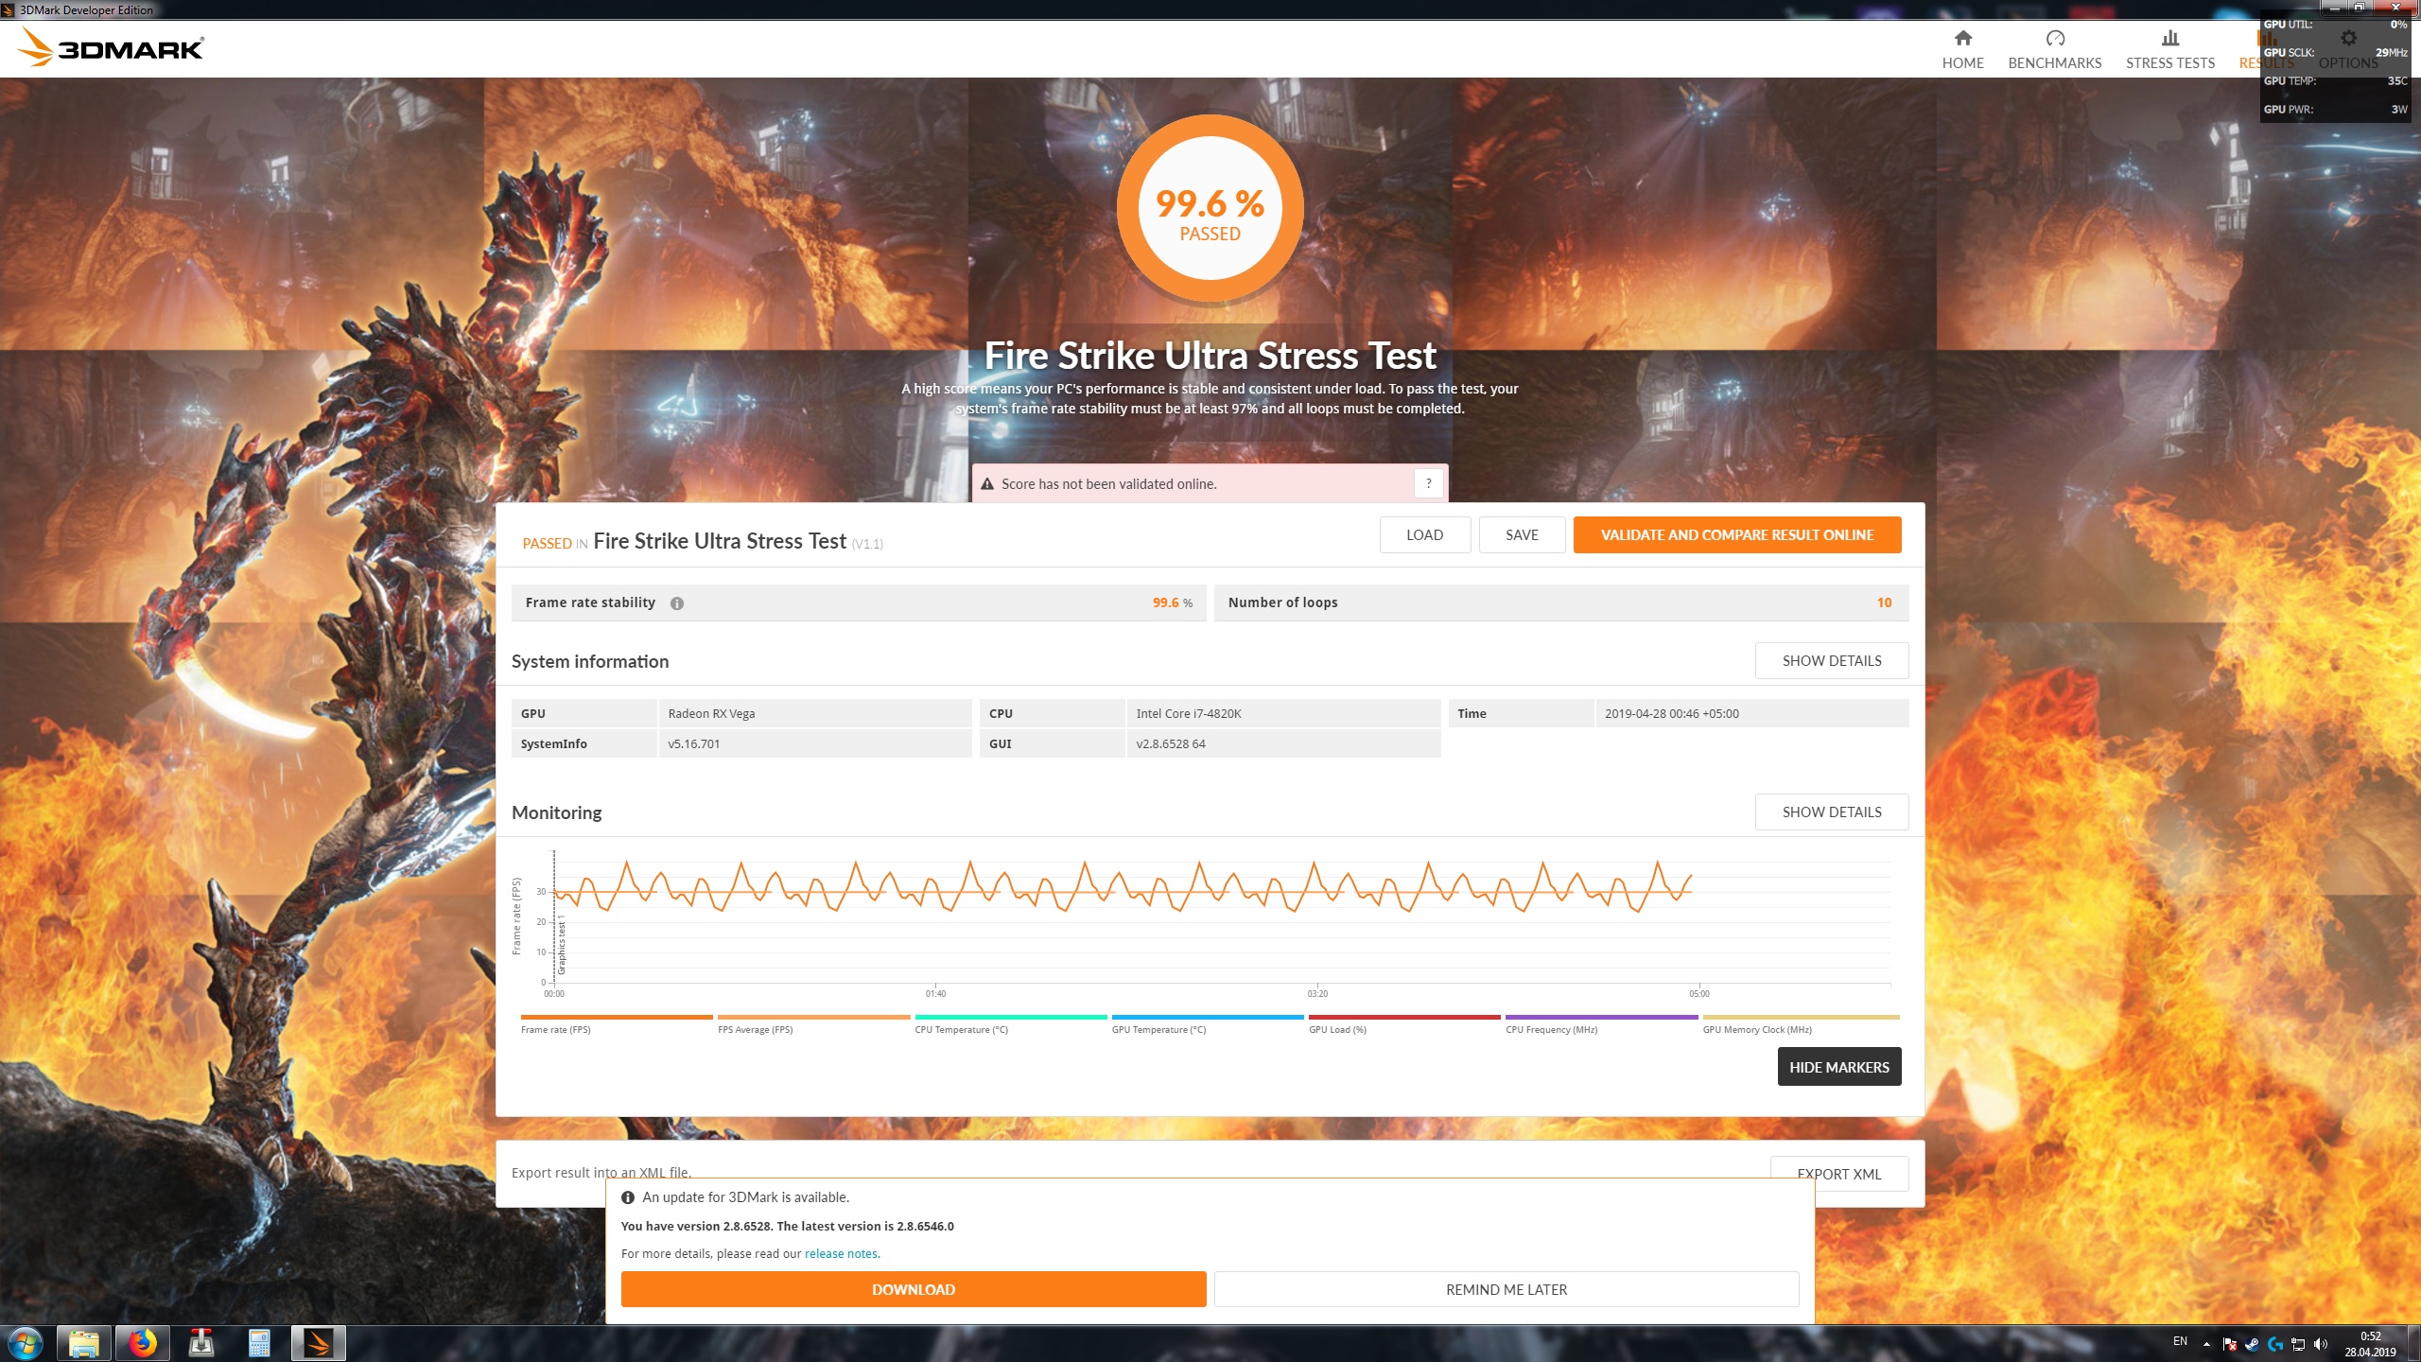
Task: Click the volume icon in system tray
Action: pos(2321,1344)
